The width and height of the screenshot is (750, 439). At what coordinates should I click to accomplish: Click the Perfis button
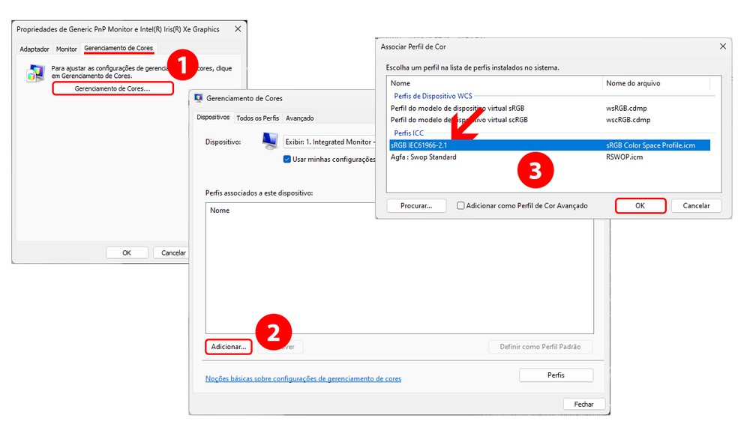pyautogui.click(x=556, y=375)
